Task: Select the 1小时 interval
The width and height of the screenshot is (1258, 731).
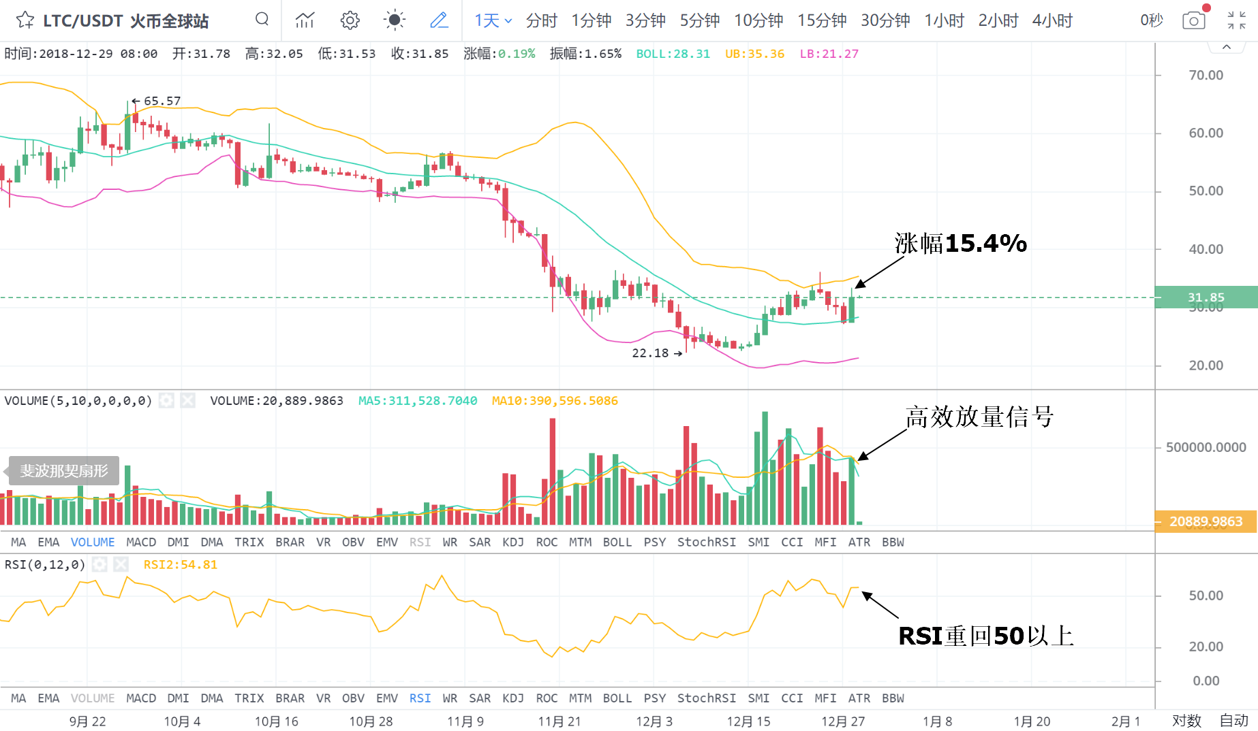Action: click(945, 20)
